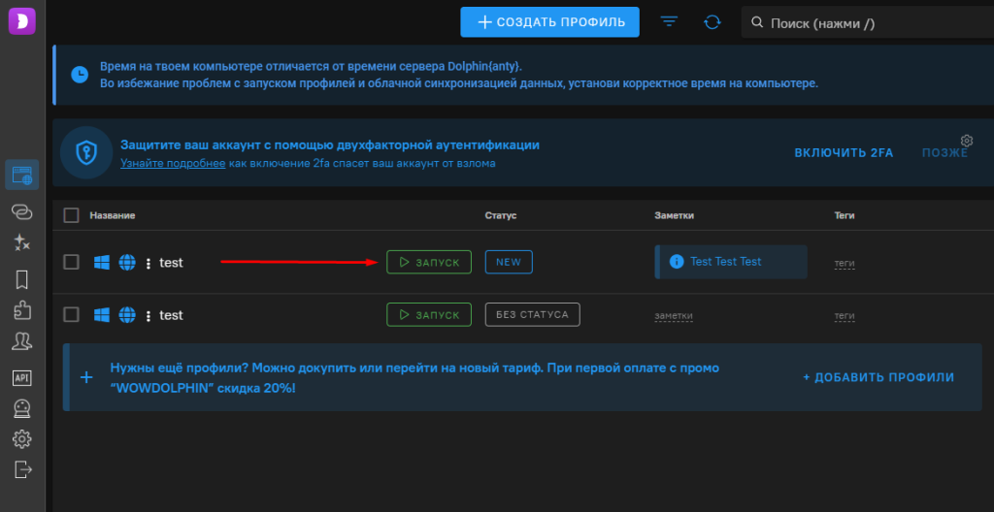Open the users icon in sidebar

point(21,341)
